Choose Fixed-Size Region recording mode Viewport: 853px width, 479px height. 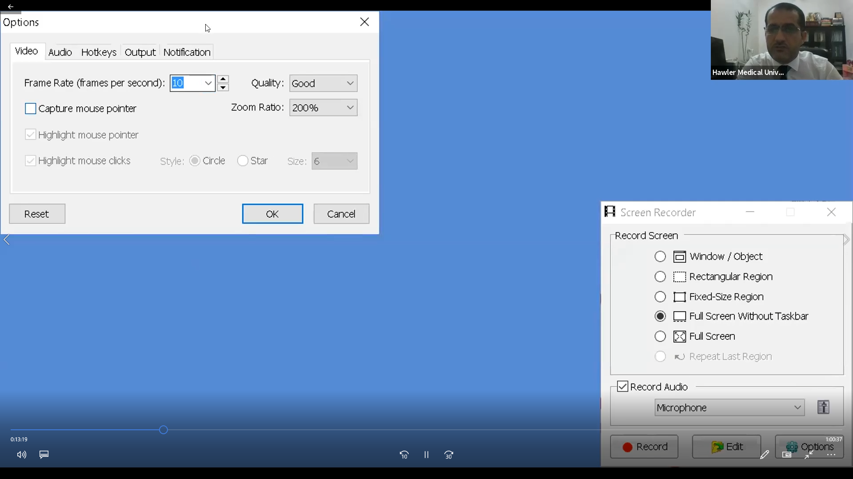pos(660,297)
